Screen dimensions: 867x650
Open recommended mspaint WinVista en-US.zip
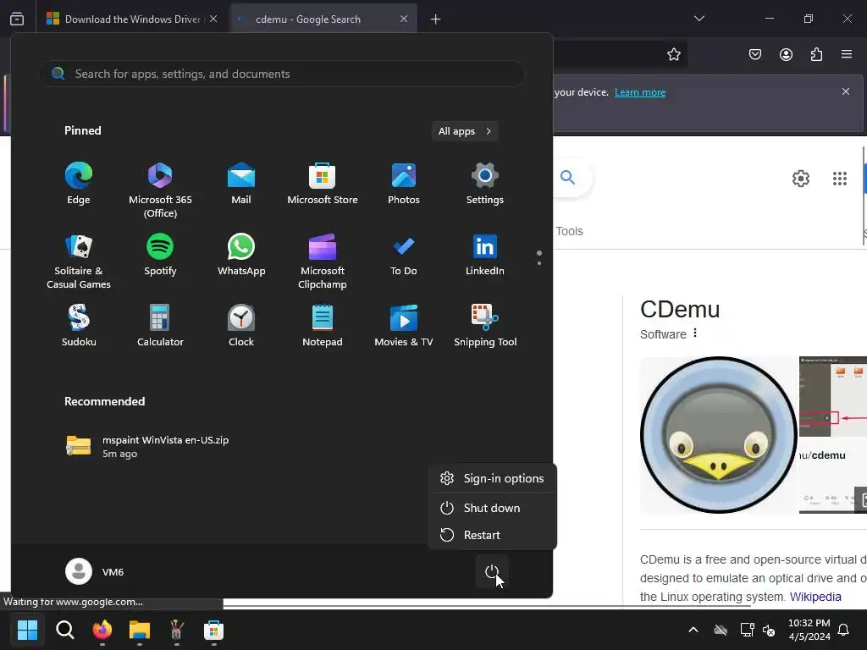click(147, 446)
